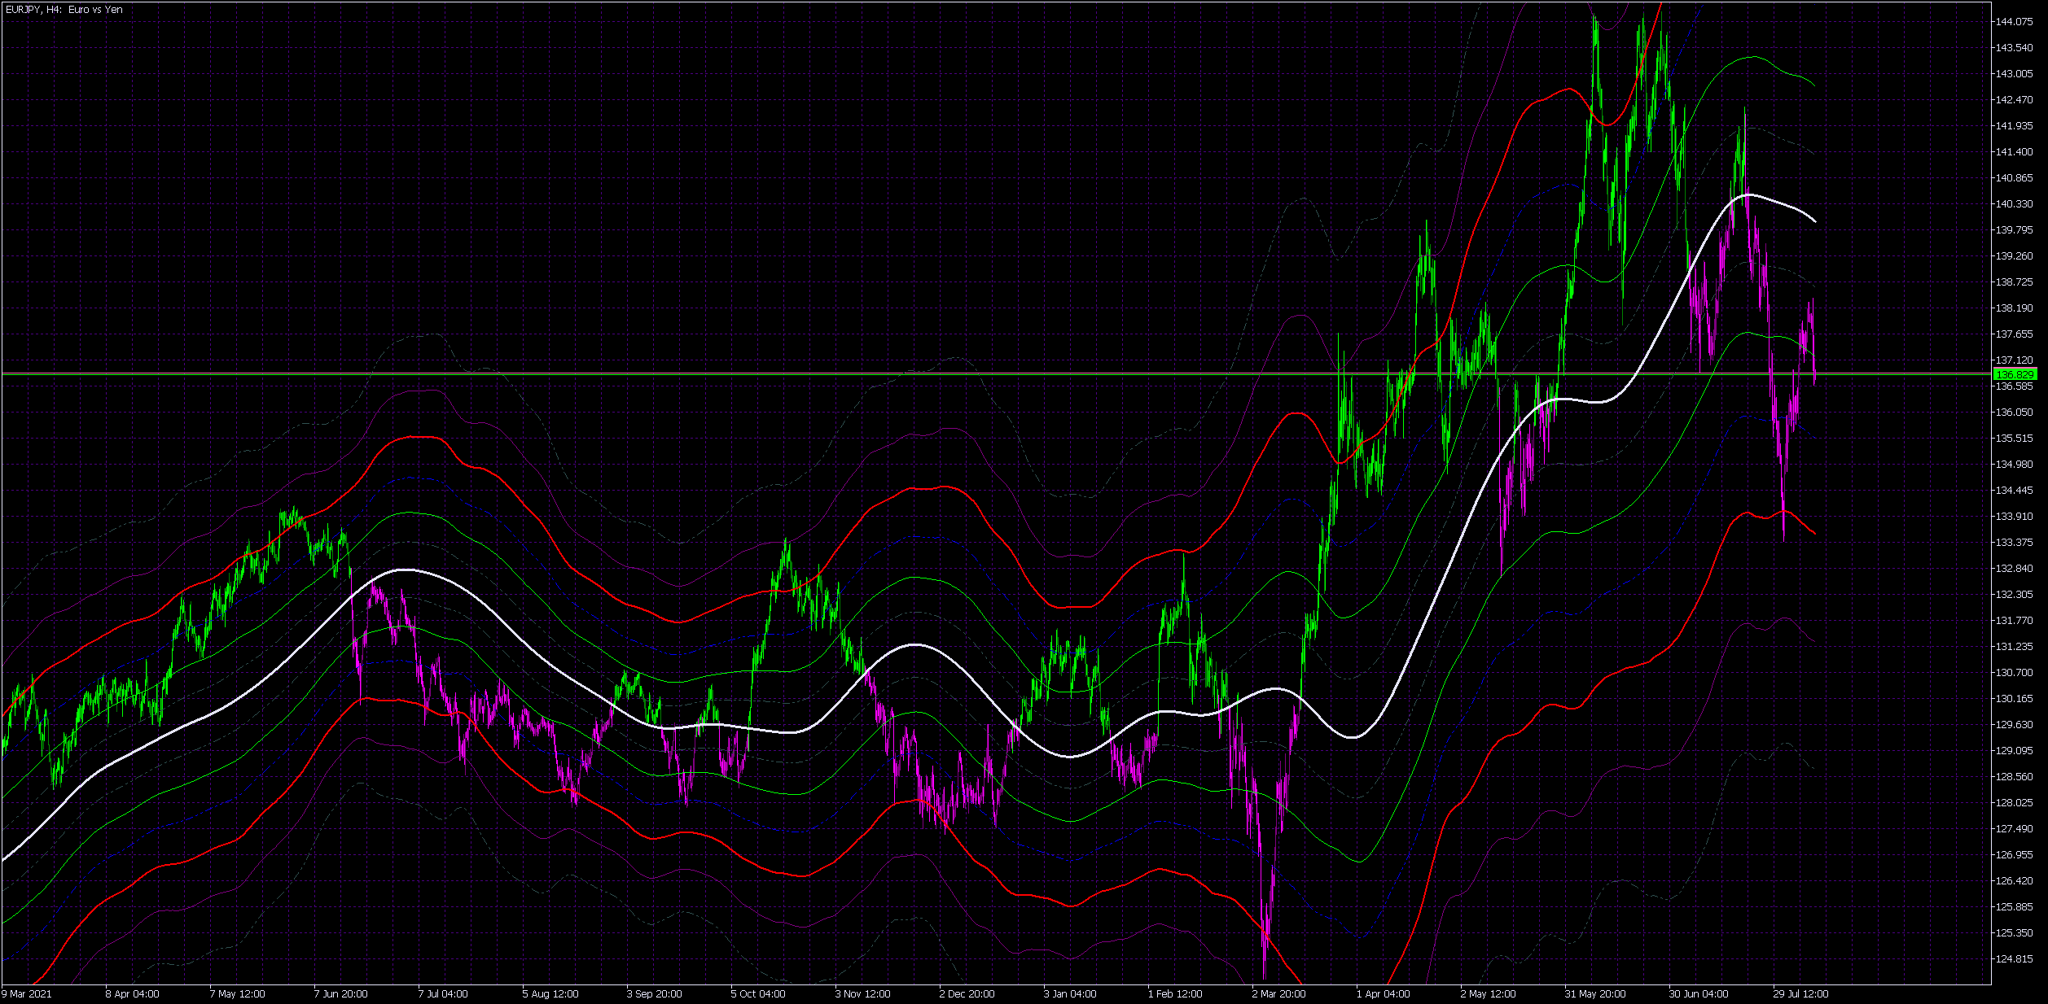
Task: Click the 1 Apr 04:00 time label
Action: (1383, 993)
